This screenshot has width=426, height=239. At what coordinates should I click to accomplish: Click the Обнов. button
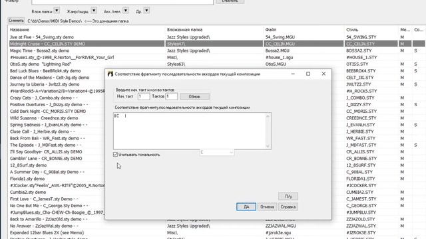tap(194, 96)
